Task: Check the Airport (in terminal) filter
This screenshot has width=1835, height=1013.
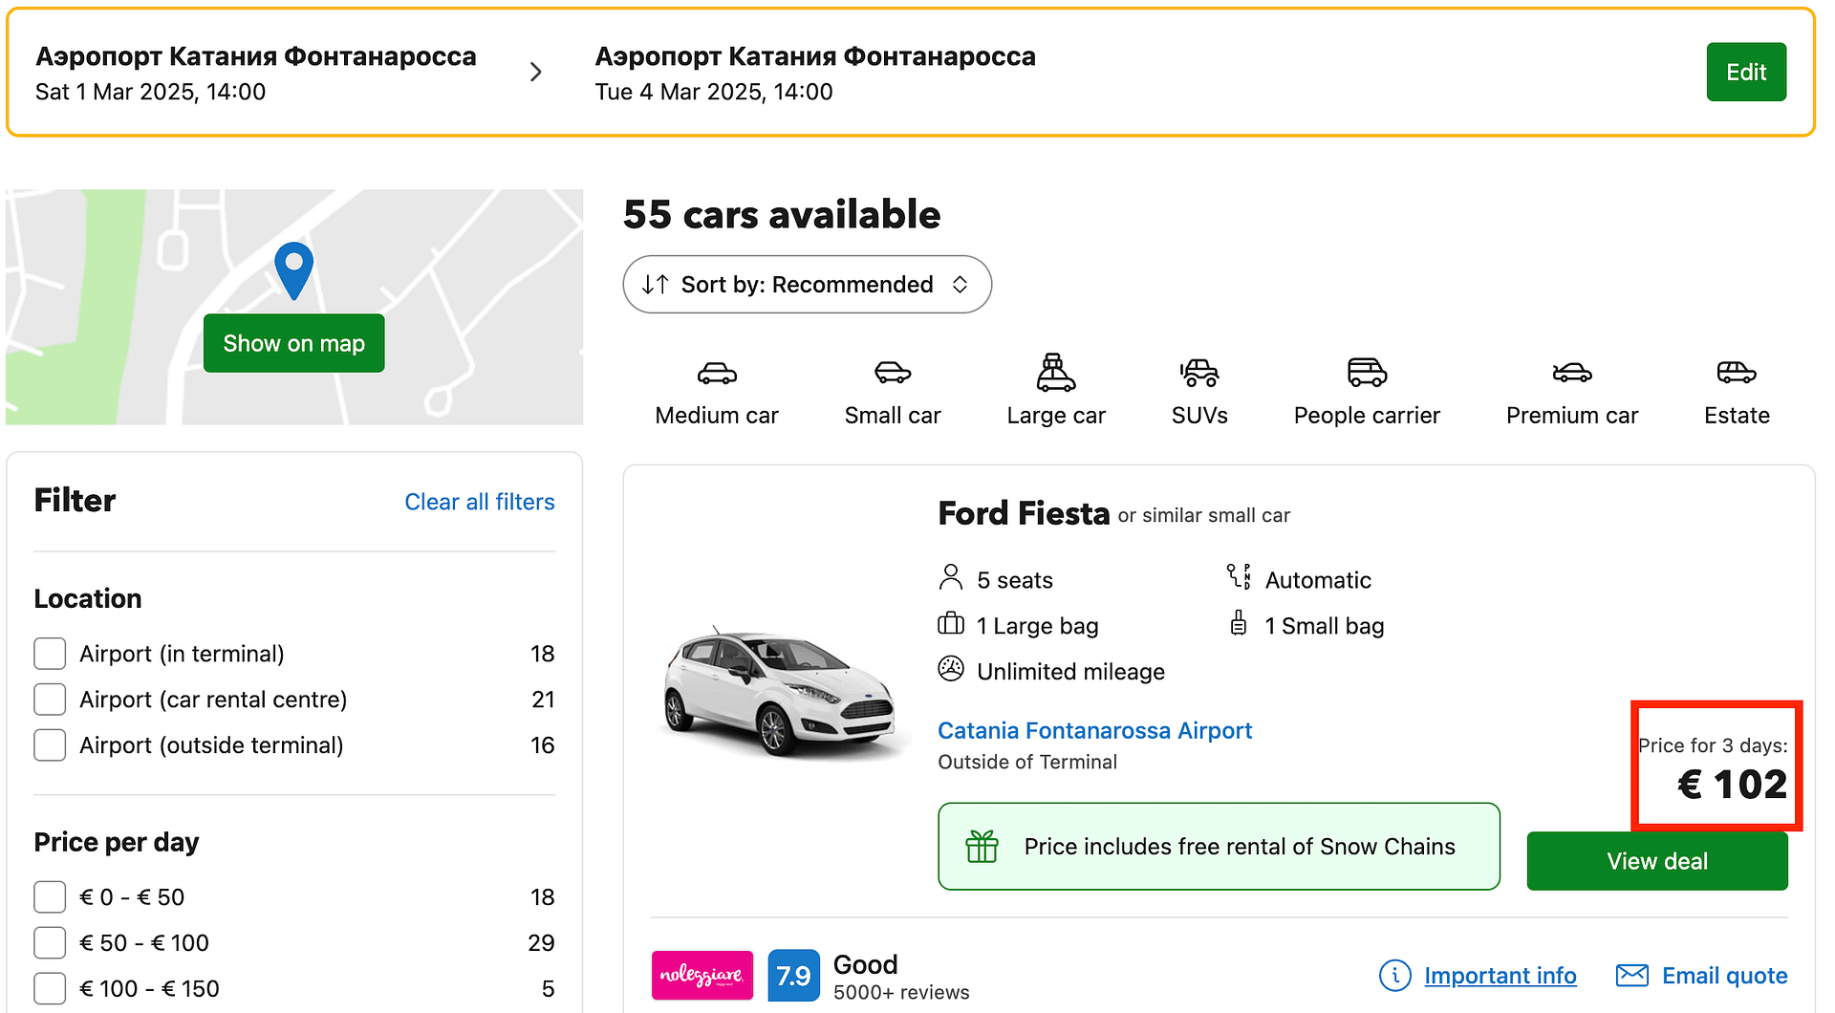Action: coord(50,654)
